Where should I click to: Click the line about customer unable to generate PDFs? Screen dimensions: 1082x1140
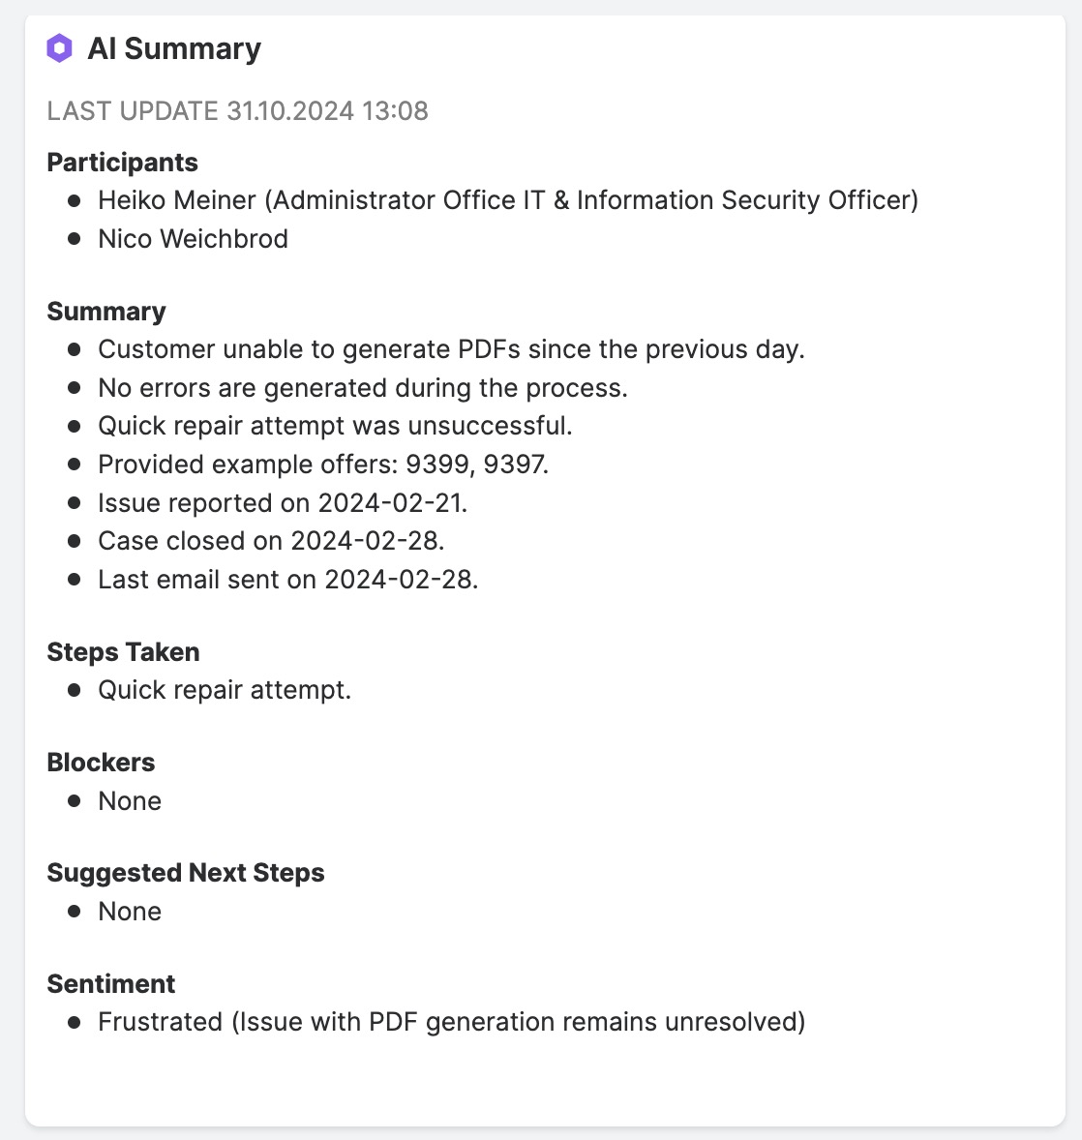(x=451, y=349)
